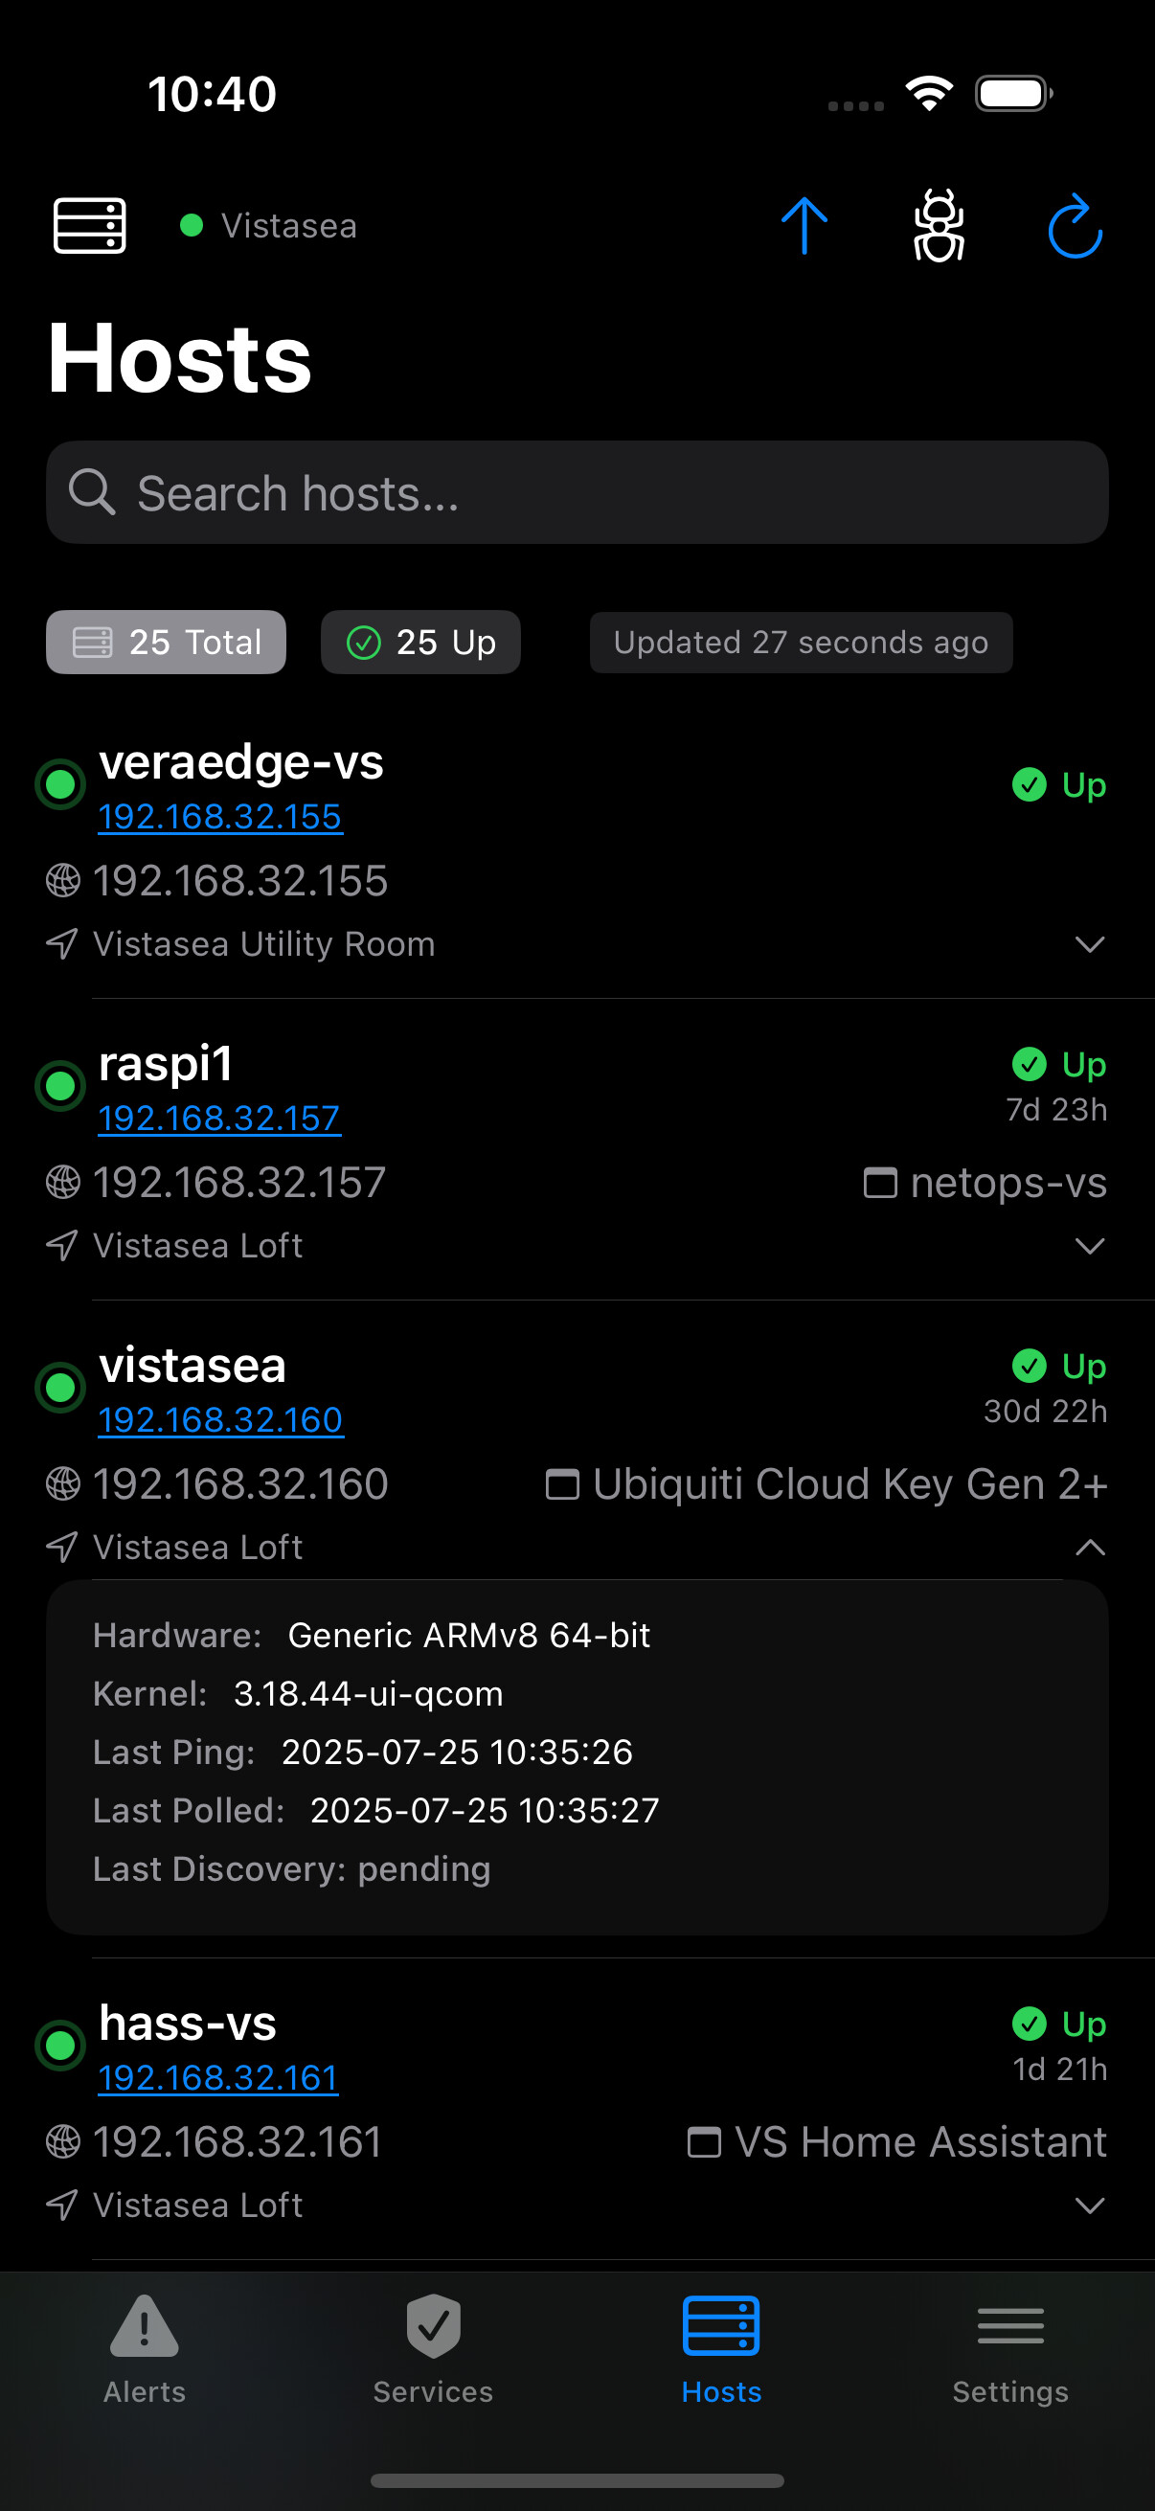Image resolution: width=1155 pixels, height=2511 pixels.
Task: Click the 192.168.32.160 vistasea link
Action: (220, 1420)
